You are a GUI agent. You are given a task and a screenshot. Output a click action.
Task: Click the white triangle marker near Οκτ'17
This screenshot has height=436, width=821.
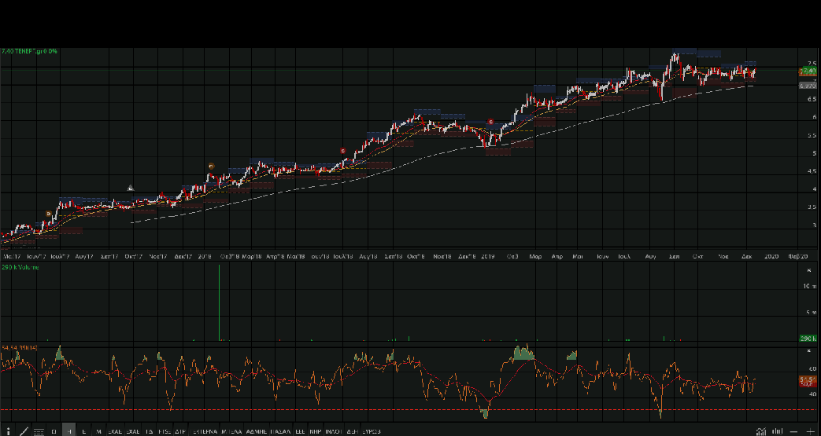pyautogui.click(x=131, y=188)
